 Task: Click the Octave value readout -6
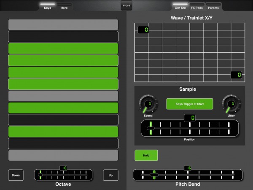point(63,168)
